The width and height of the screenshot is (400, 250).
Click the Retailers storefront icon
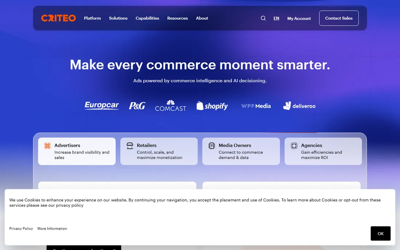point(129,146)
